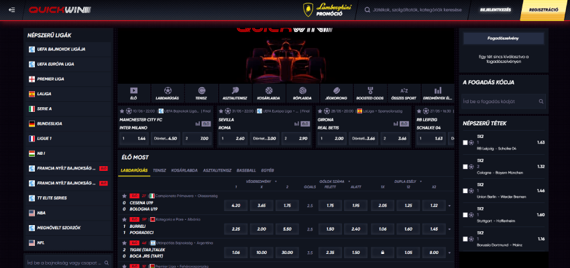The image size is (570, 268).
Task: Select 5.50 odds for Pogradeci win
Action: pyautogui.click(x=287, y=229)
